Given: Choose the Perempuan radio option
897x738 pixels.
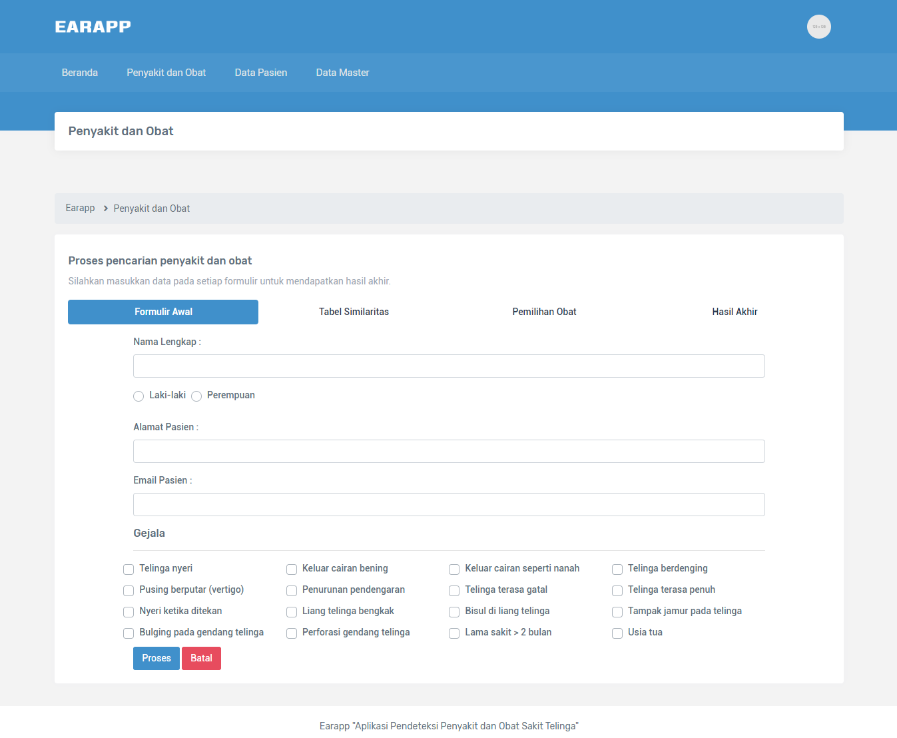Looking at the screenshot, I should click(196, 396).
